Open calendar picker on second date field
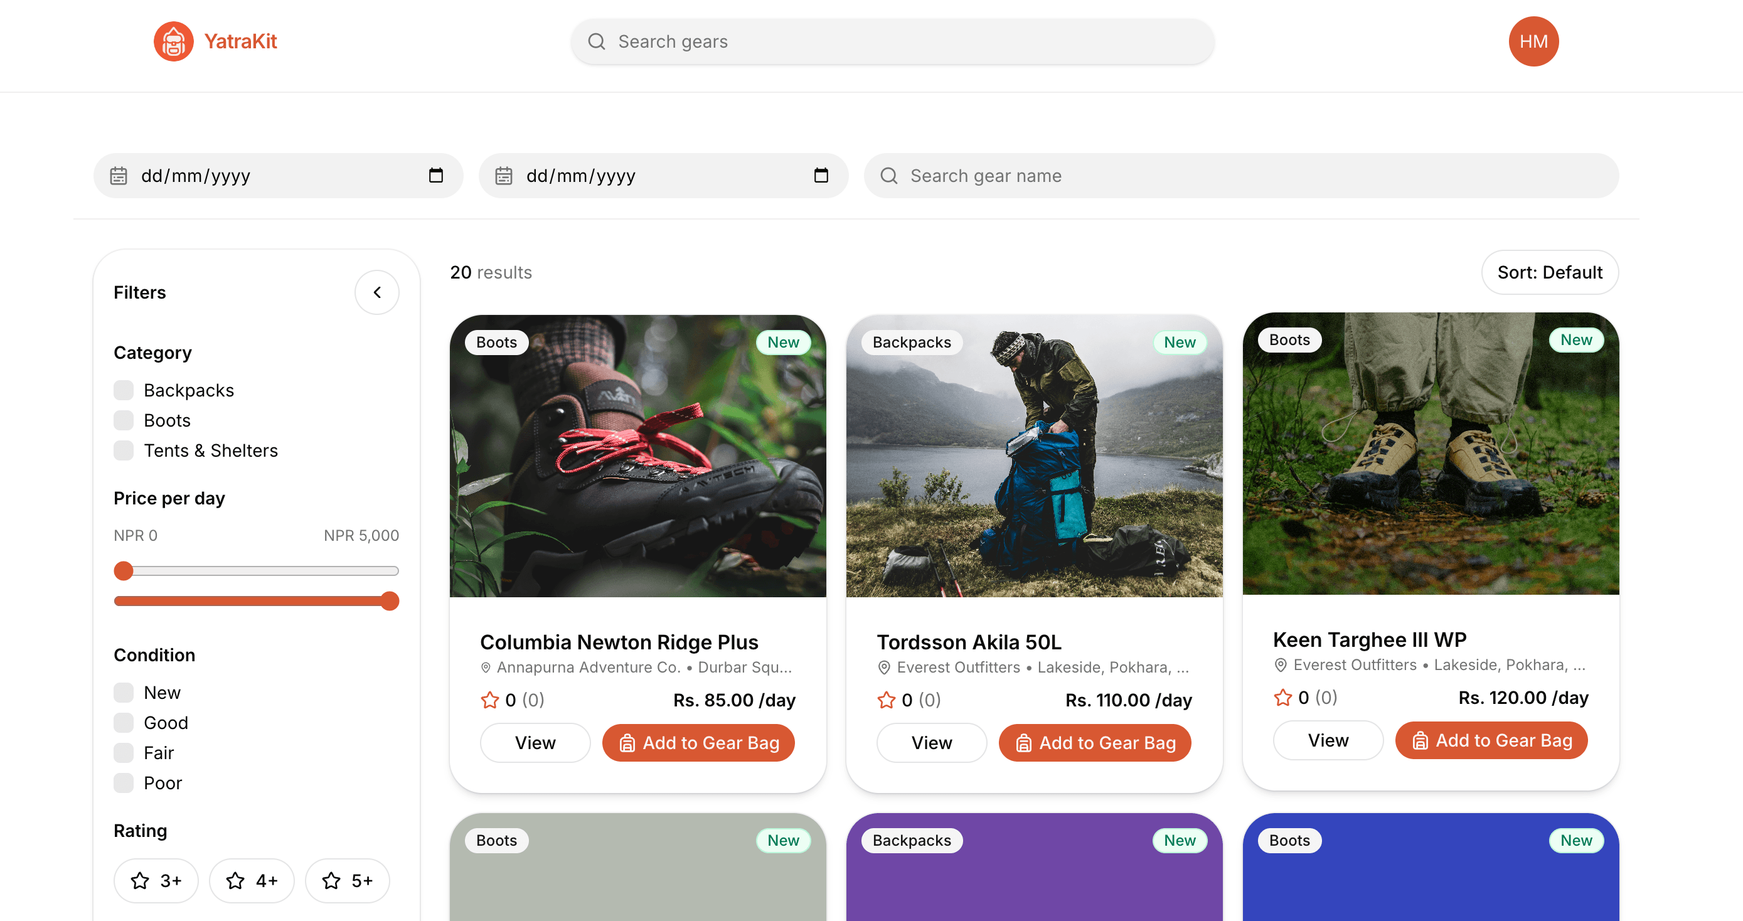The image size is (1743, 921). [821, 175]
